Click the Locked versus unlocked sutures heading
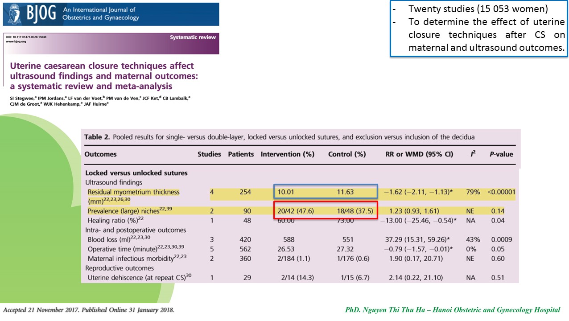Image resolution: width=569 pixels, height=321 pixels. coord(136,173)
